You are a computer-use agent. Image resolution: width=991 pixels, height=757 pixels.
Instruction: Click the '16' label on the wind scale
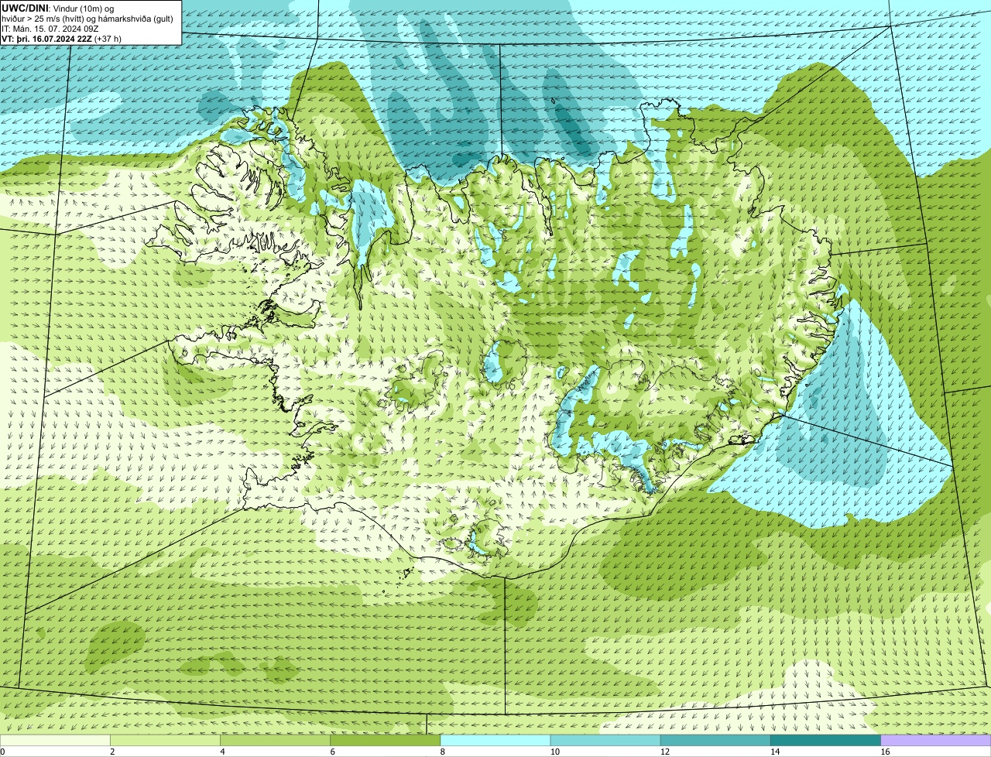885,752
